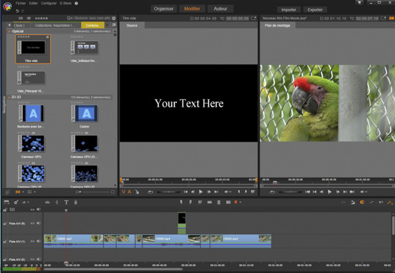Open the Configurer menu

49,3
